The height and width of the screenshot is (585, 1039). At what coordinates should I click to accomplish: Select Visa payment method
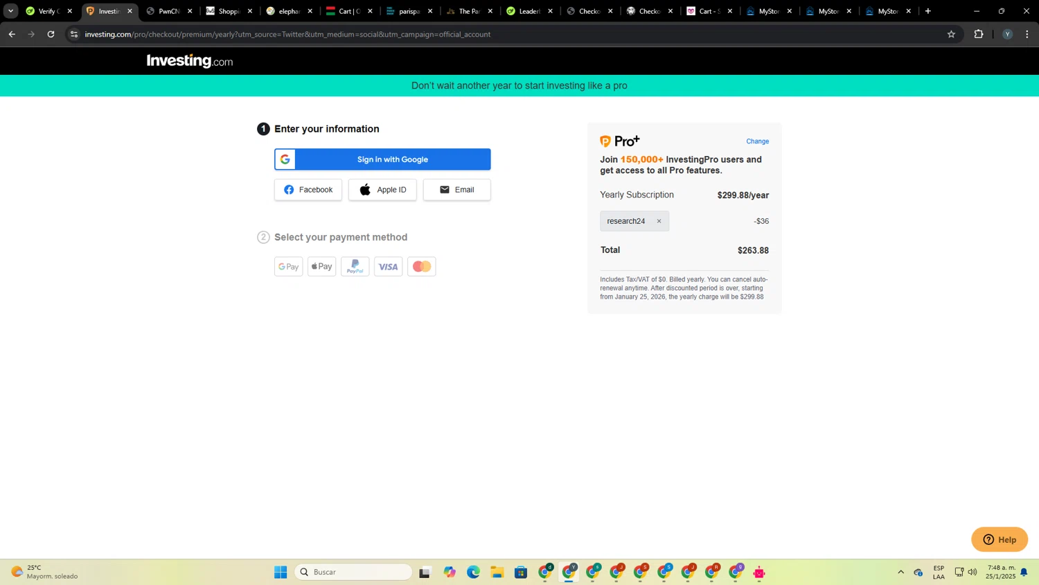click(389, 267)
